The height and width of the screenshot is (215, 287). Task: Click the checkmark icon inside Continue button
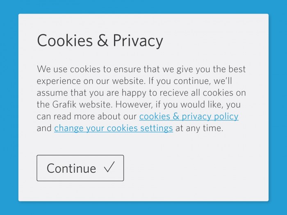coord(109,167)
